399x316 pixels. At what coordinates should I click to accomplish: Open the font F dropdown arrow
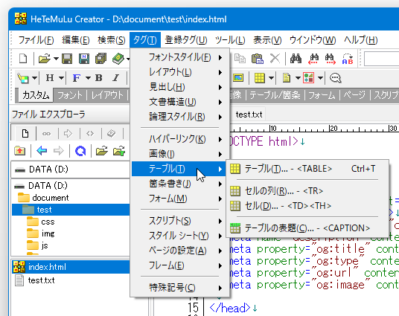point(88,78)
